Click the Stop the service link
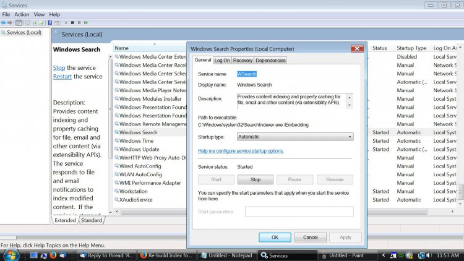464x261 pixels. (x=59, y=68)
